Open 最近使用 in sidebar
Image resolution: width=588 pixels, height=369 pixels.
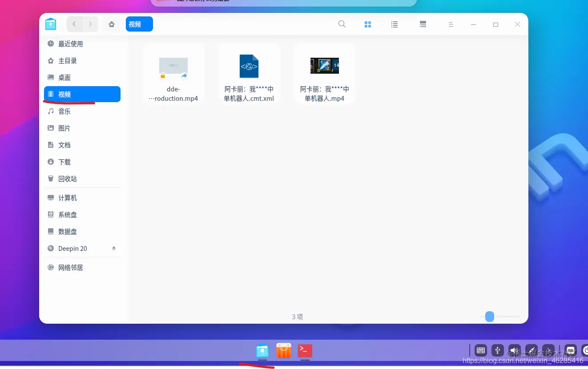coord(82,44)
